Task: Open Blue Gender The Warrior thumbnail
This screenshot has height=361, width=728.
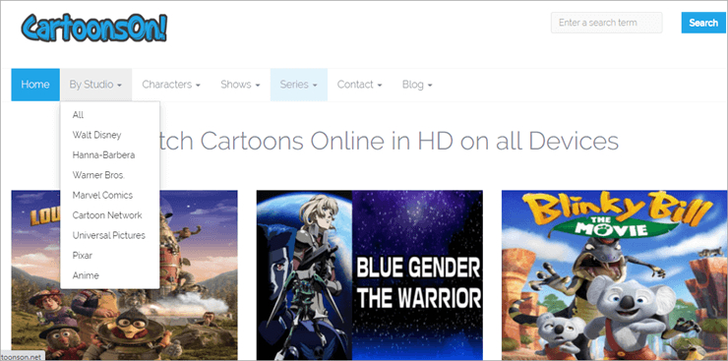Action: [370, 274]
